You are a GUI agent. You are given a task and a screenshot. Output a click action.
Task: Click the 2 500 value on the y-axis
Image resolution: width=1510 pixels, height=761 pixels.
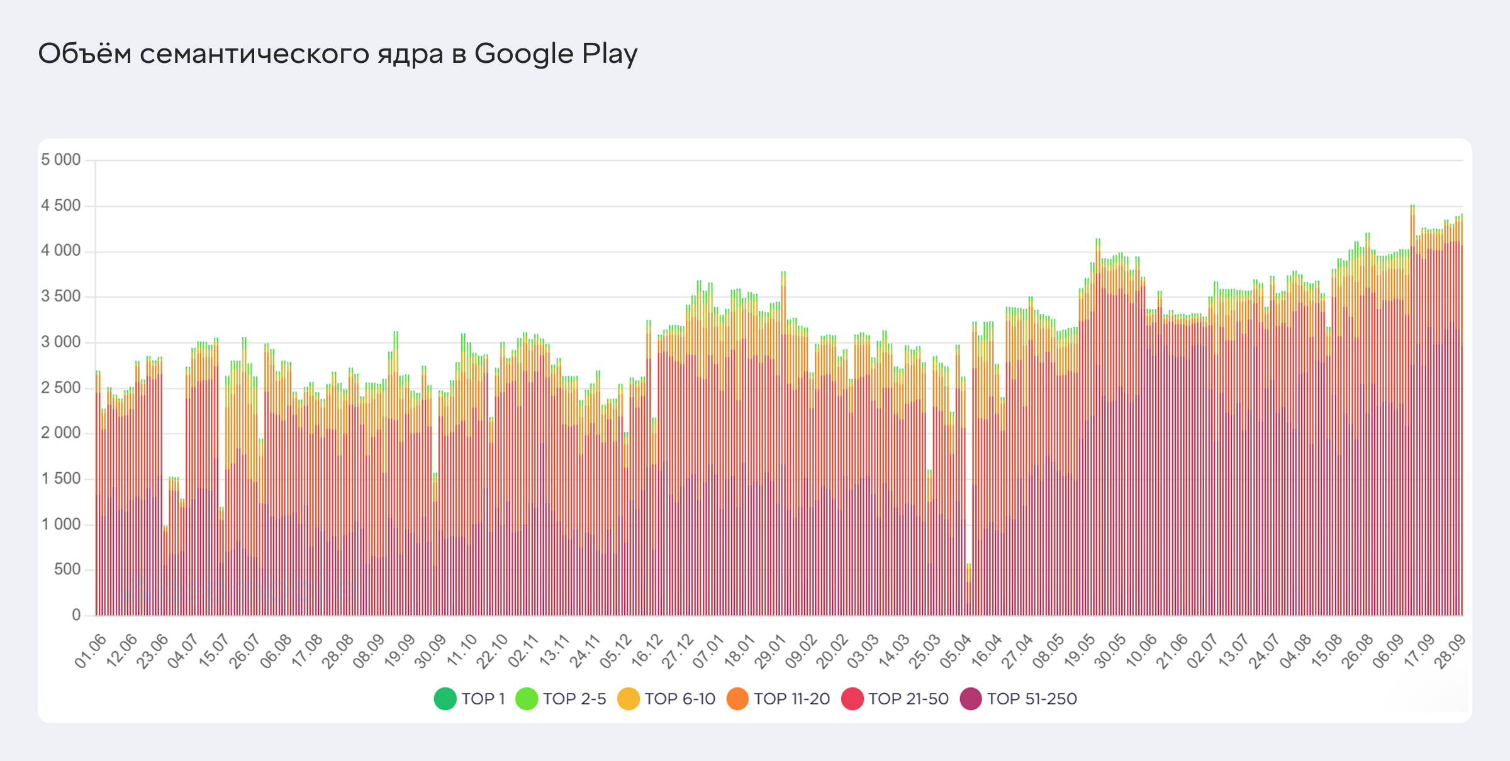(61, 388)
